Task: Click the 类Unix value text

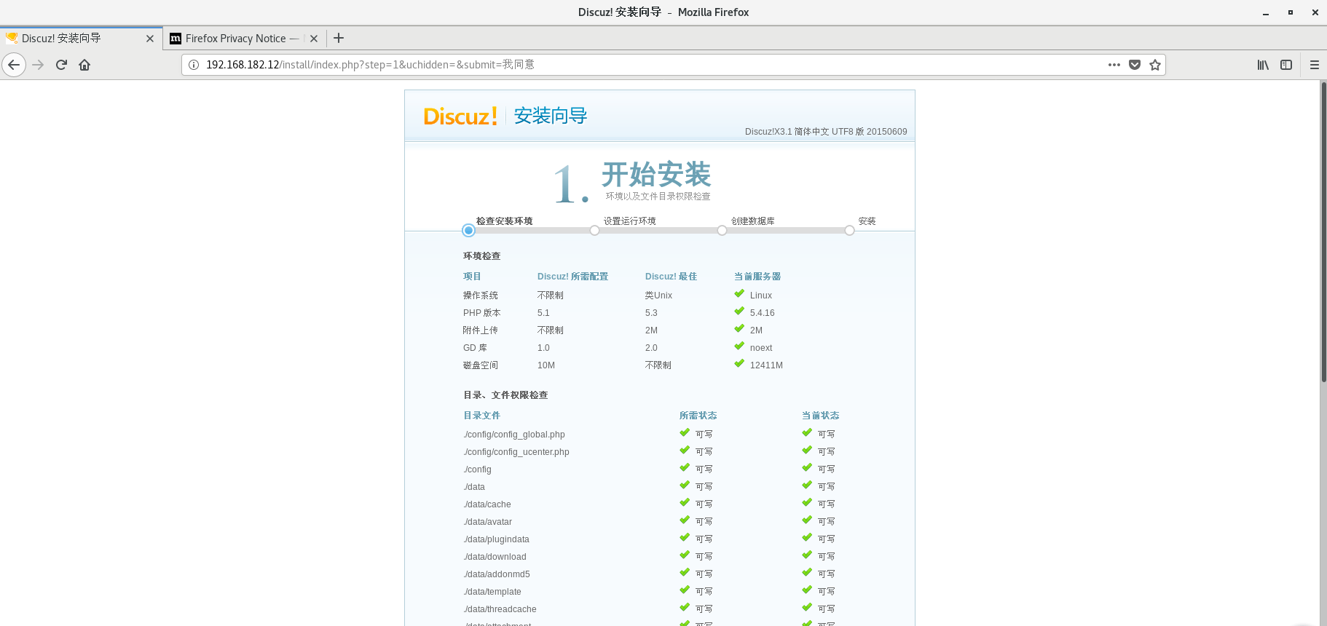Action: [658, 296]
